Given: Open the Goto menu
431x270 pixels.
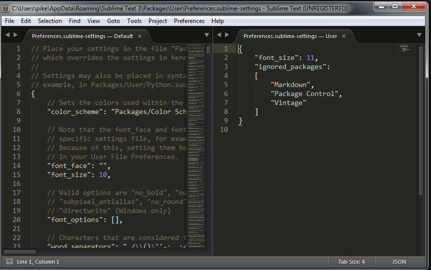Looking at the screenshot, I should (113, 21).
